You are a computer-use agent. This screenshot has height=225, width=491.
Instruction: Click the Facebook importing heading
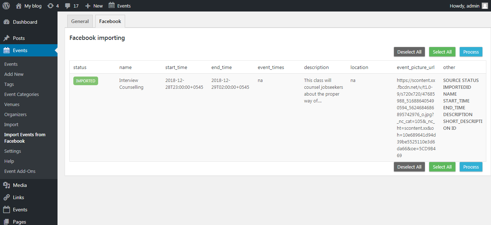pos(97,38)
